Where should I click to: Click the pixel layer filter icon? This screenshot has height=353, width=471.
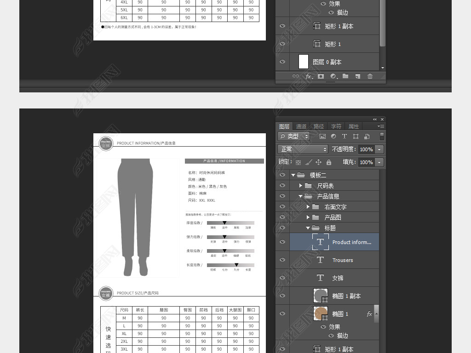(x=322, y=137)
